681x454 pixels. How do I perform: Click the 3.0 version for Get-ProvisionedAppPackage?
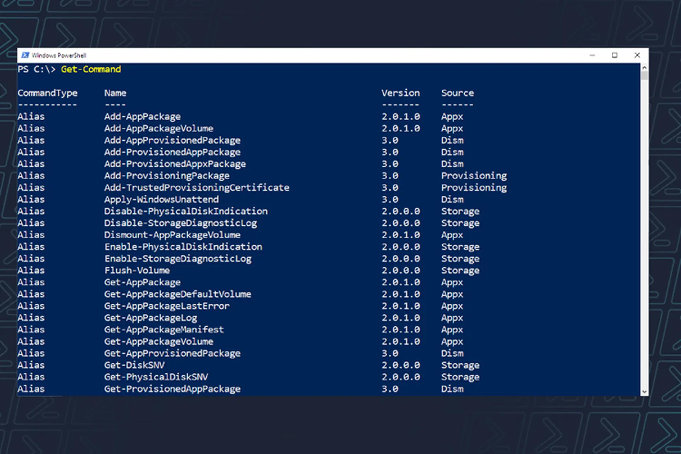tap(390, 389)
